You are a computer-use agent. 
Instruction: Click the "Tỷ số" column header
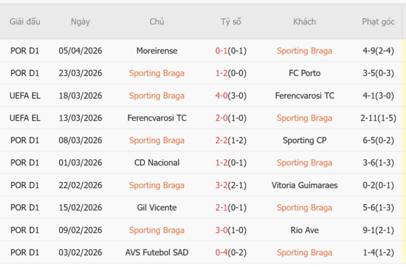[230, 22]
